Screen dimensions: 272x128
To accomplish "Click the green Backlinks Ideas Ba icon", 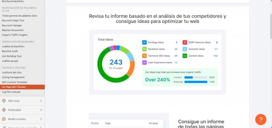I will (144, 49).
